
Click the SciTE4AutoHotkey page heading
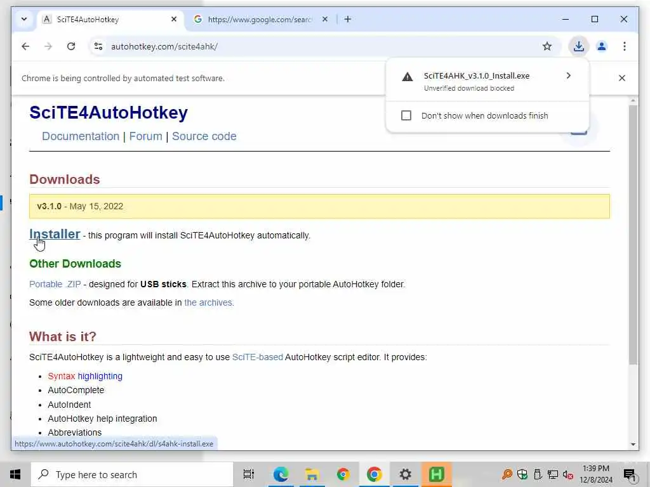(x=109, y=113)
